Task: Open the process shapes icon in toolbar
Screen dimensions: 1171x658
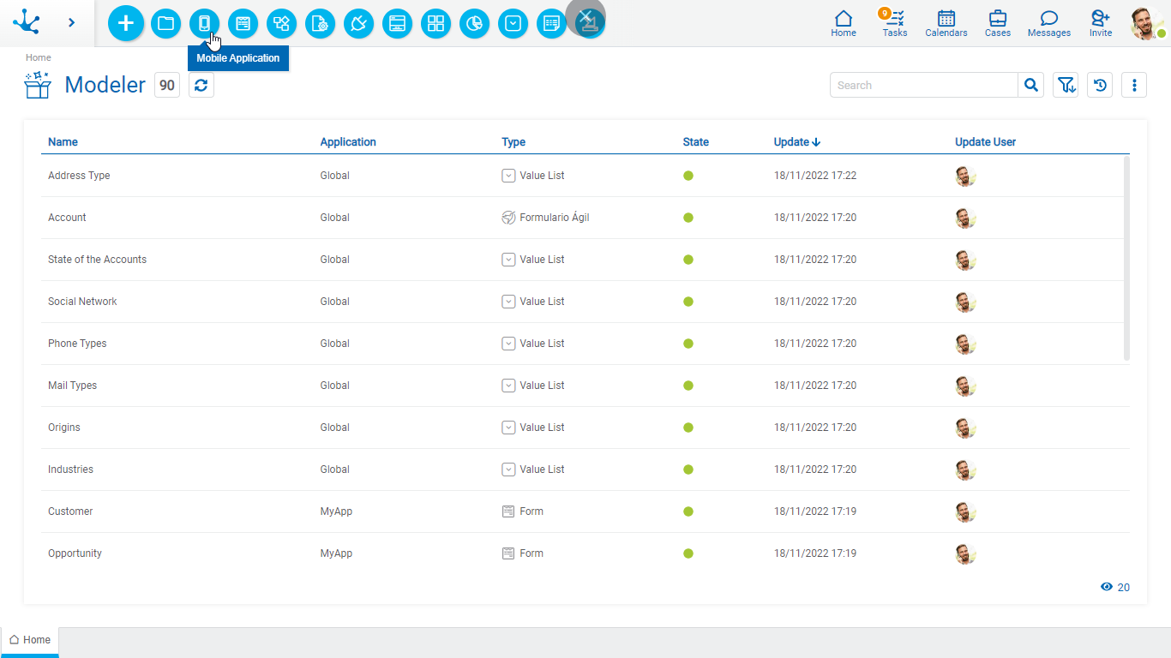Action: [281, 23]
